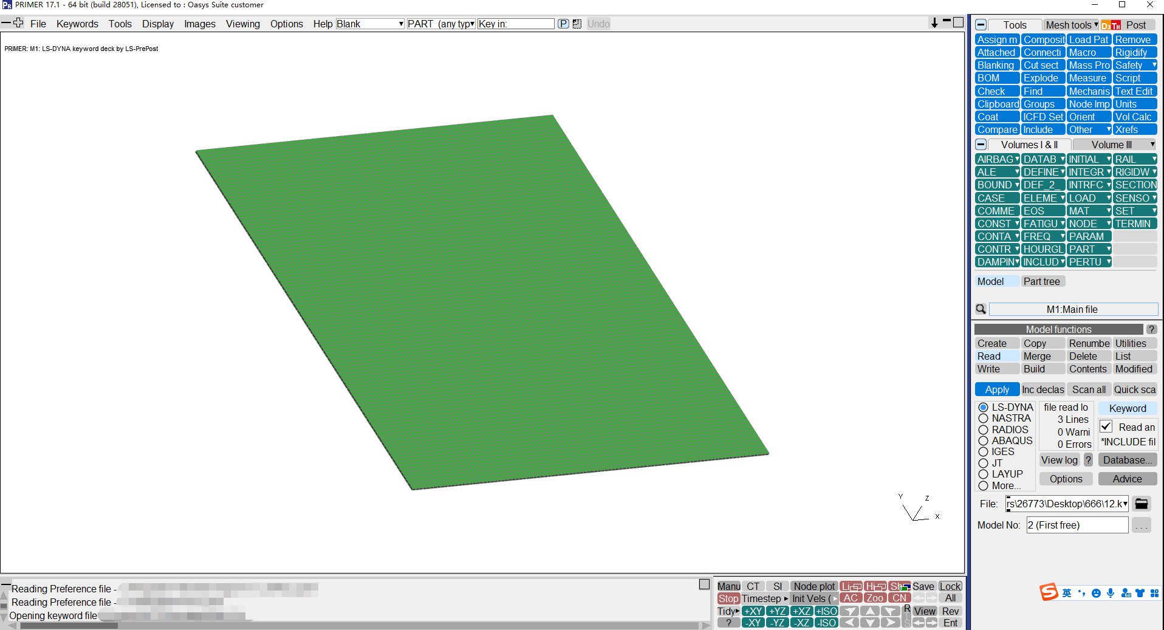Open the Display menu
The width and height of the screenshot is (1164, 630).
(x=158, y=24)
